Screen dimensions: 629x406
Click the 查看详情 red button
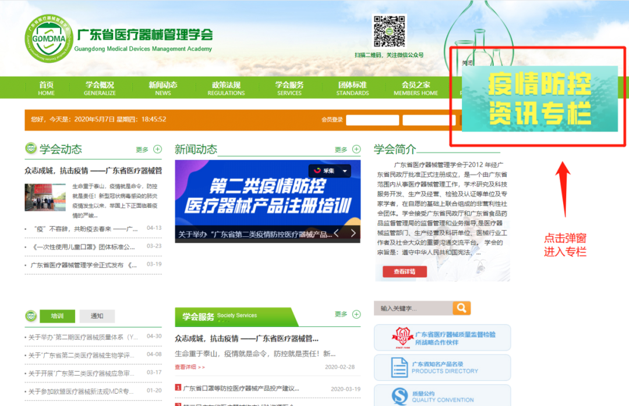tap(404, 271)
